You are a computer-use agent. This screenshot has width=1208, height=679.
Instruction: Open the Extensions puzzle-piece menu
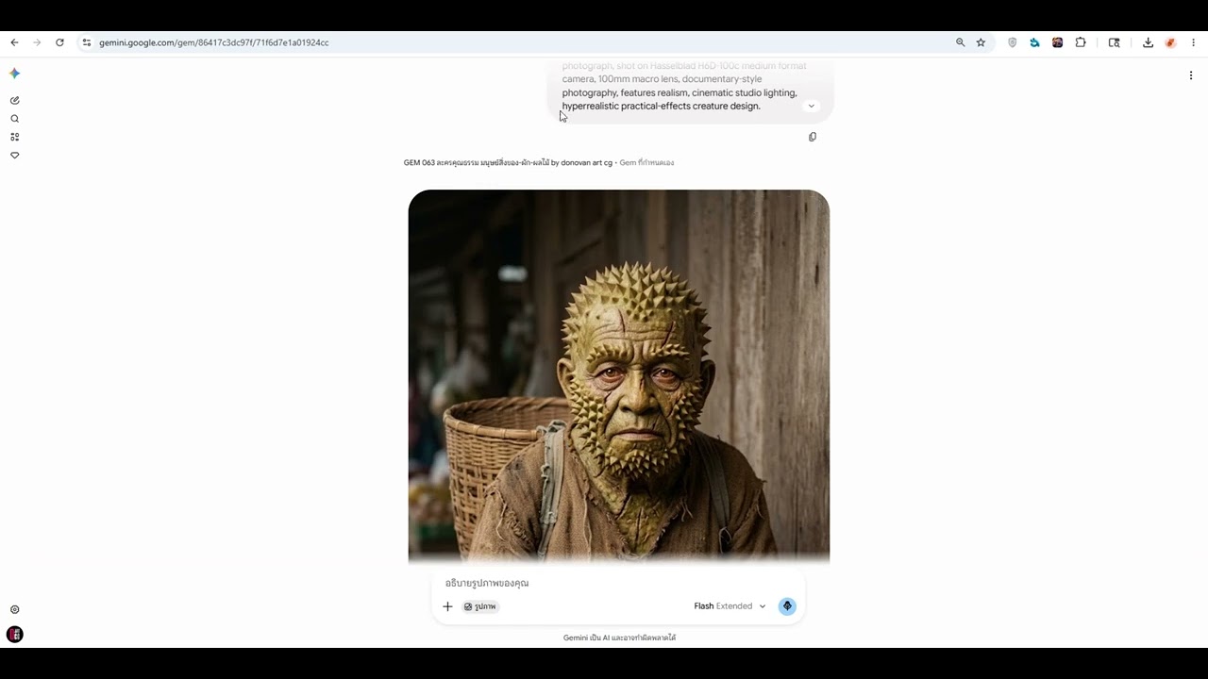tap(1081, 42)
